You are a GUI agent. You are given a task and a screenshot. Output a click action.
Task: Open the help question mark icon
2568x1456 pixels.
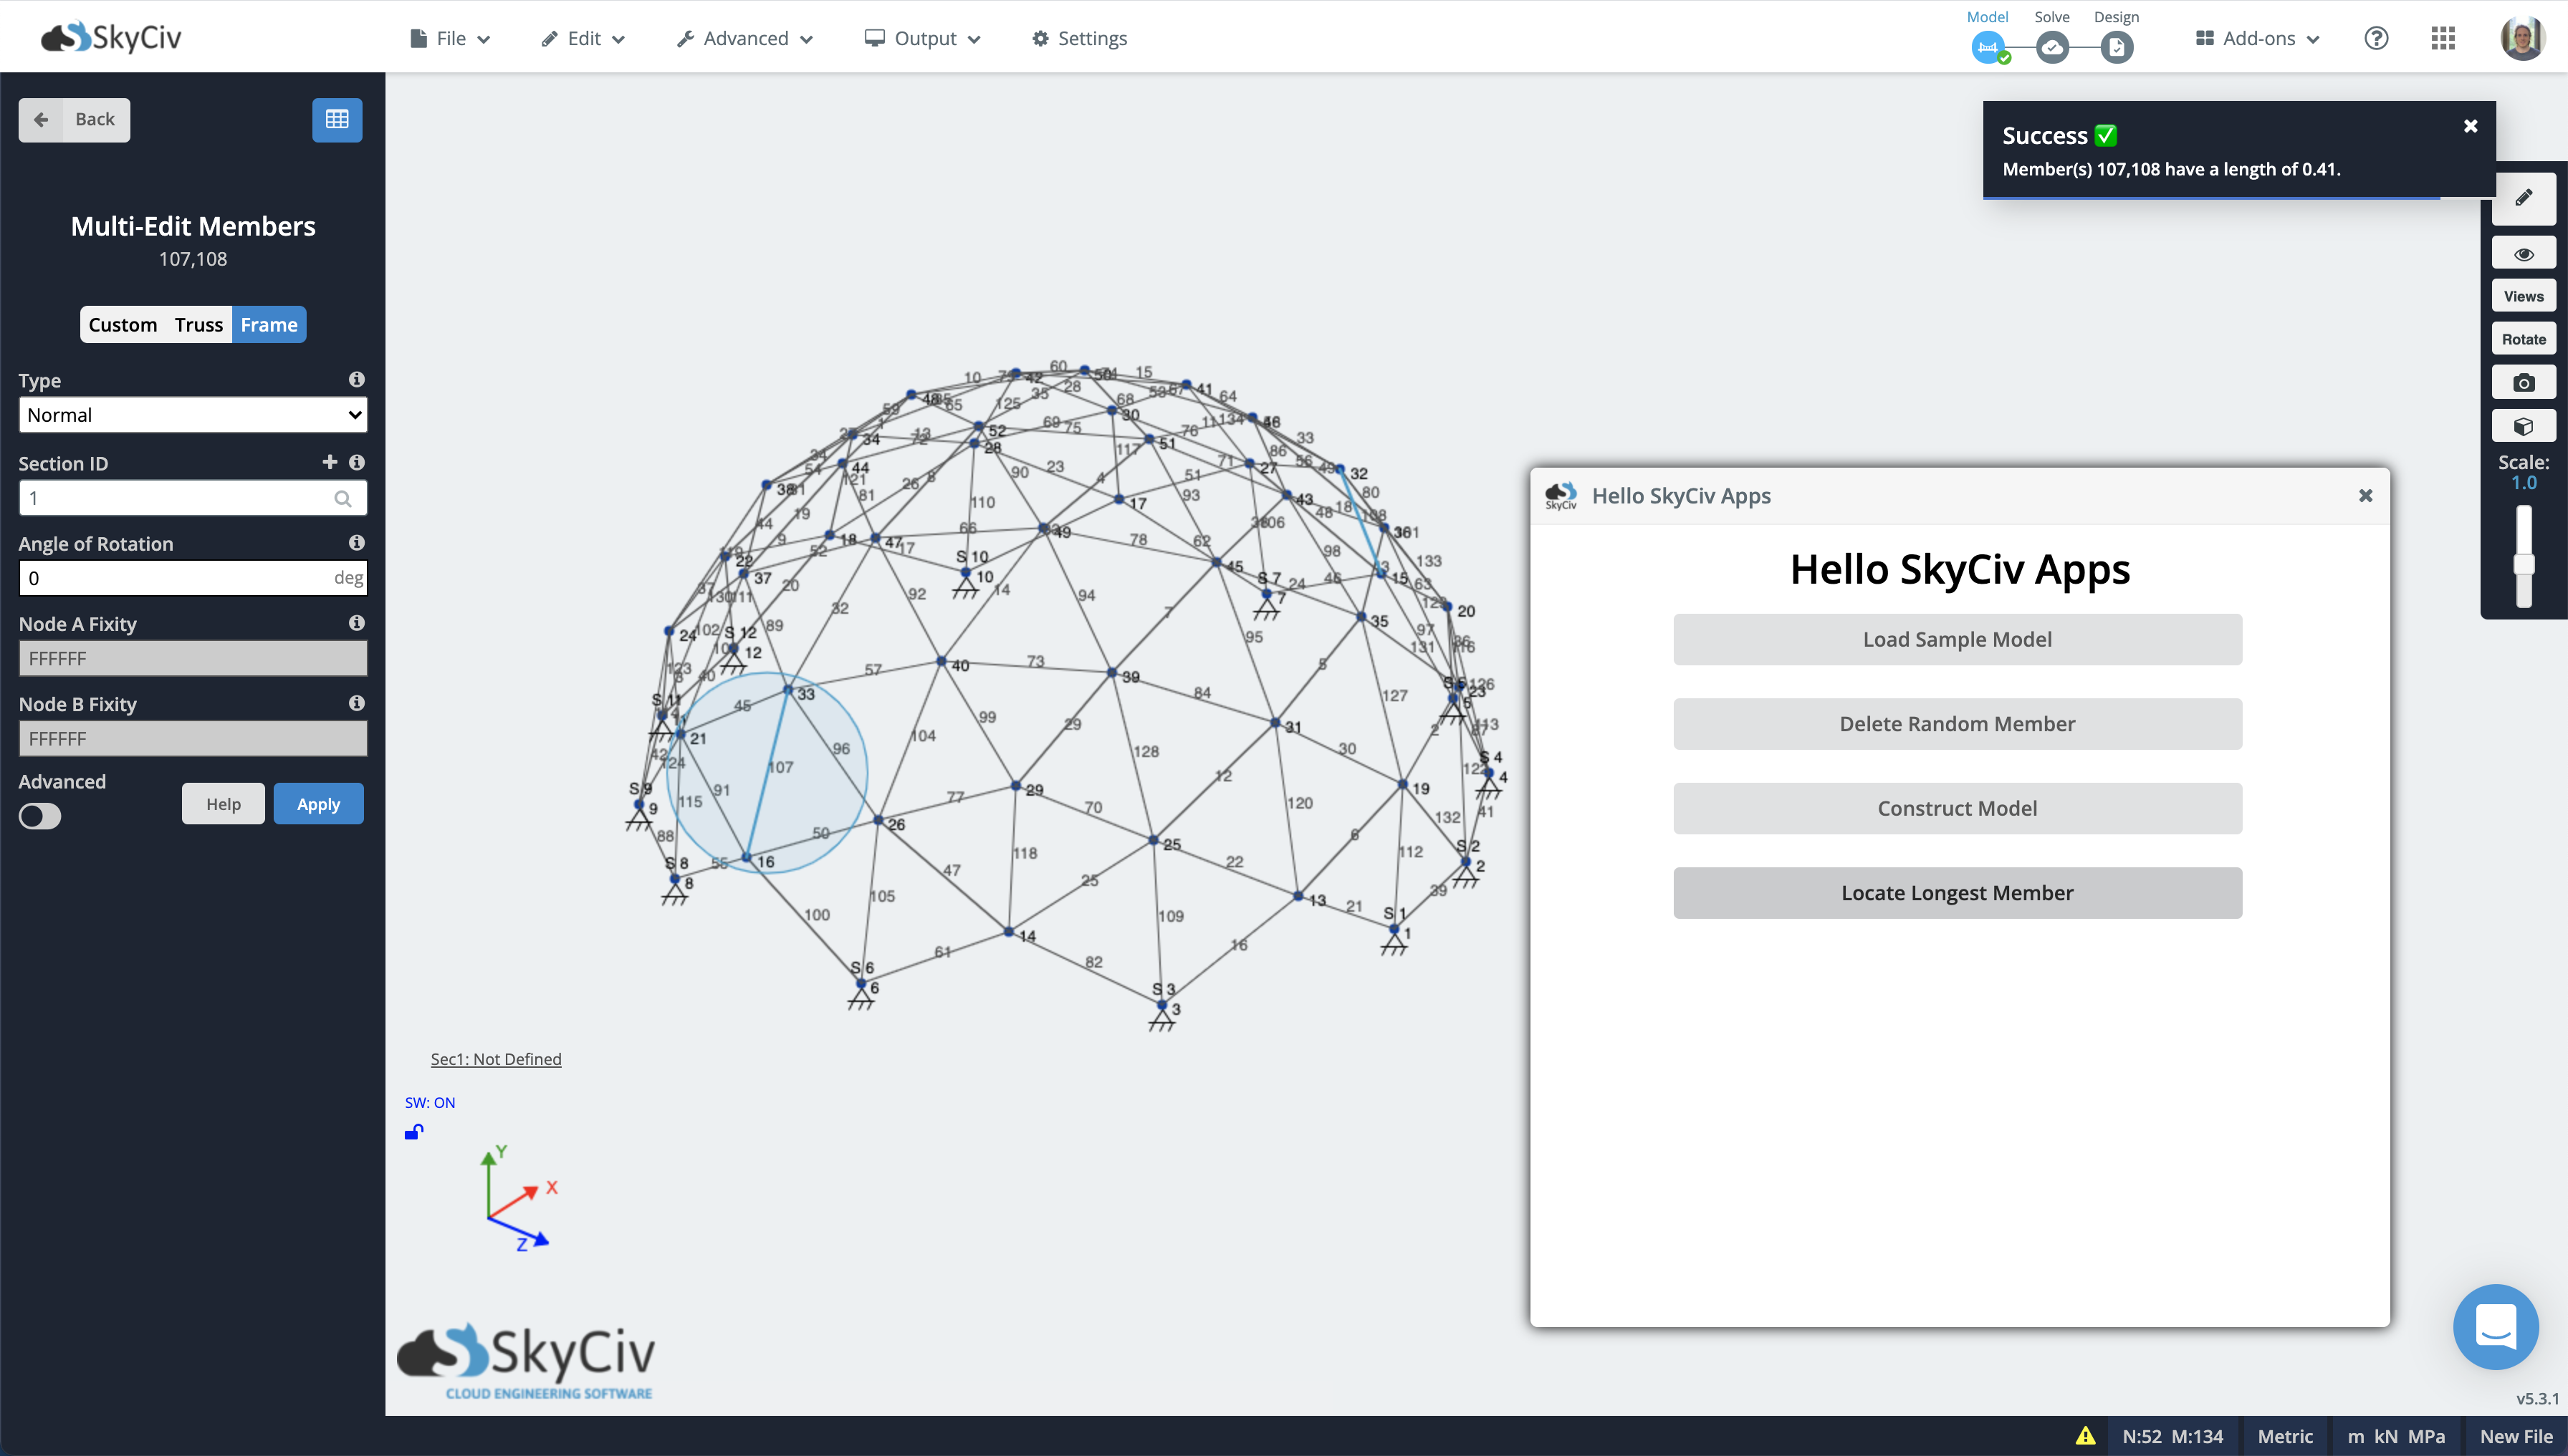(2376, 38)
